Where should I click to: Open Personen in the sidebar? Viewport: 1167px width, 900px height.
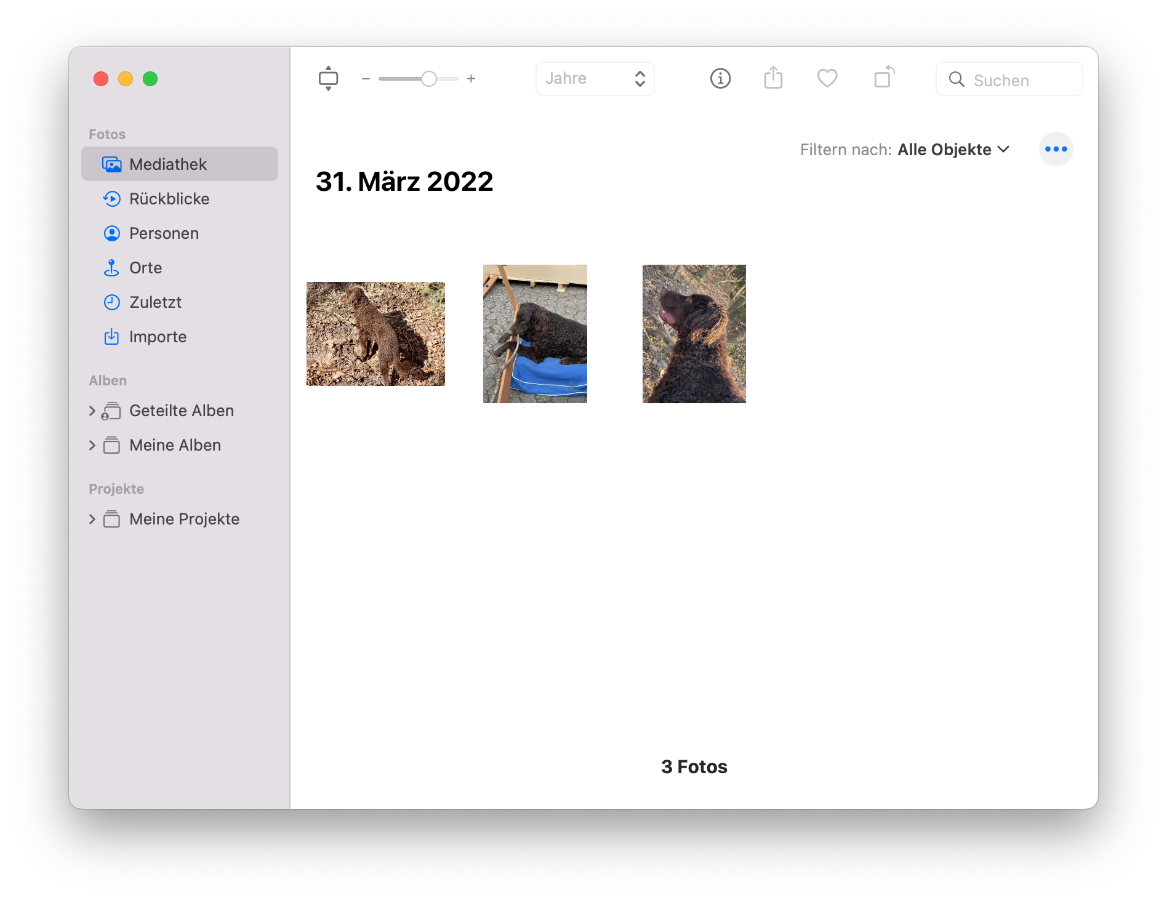point(180,233)
